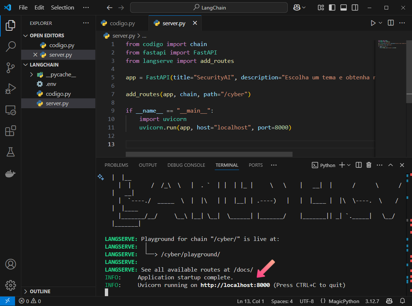This screenshot has height=306, width=412.
Task: Change encoding via UTF-8 status item
Action: 307,301
